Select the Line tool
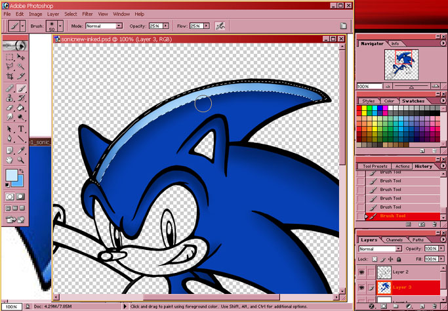The height and width of the screenshot is (311, 448). coord(20,138)
